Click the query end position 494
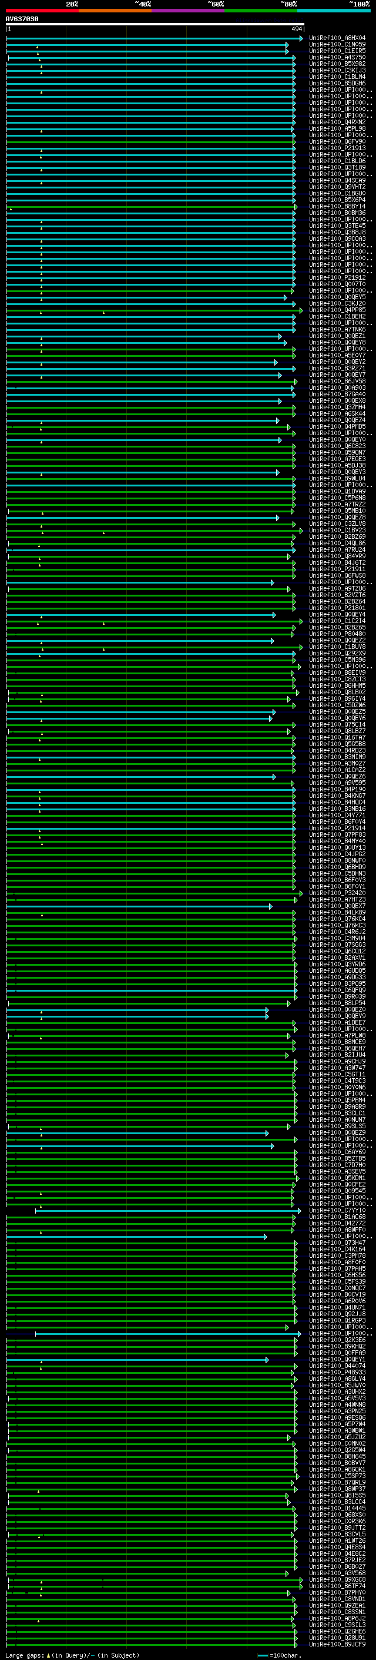The width and height of the screenshot is (376, 1660). (297, 29)
